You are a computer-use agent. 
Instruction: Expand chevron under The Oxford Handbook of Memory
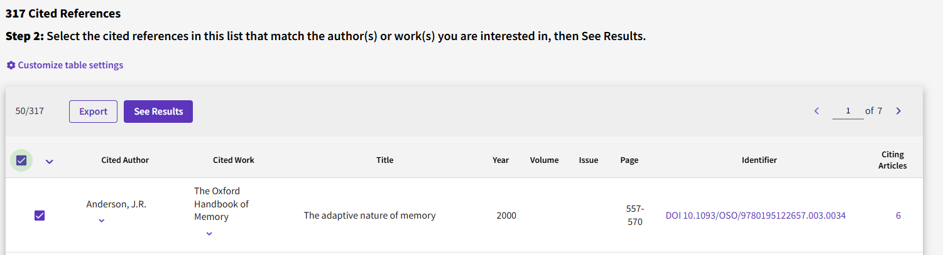click(x=209, y=234)
